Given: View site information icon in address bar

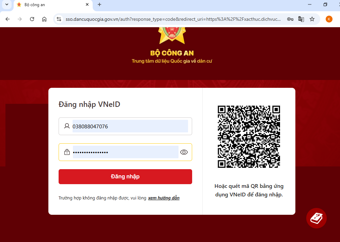Looking at the screenshot, I should coord(59,19).
